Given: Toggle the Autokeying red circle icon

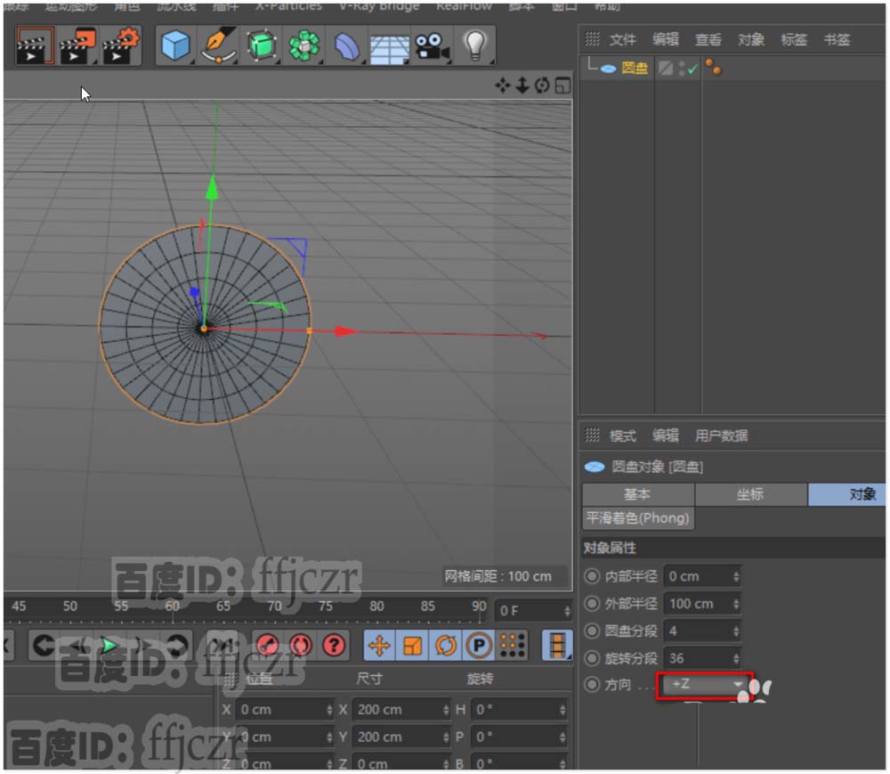Looking at the screenshot, I should pos(301,646).
